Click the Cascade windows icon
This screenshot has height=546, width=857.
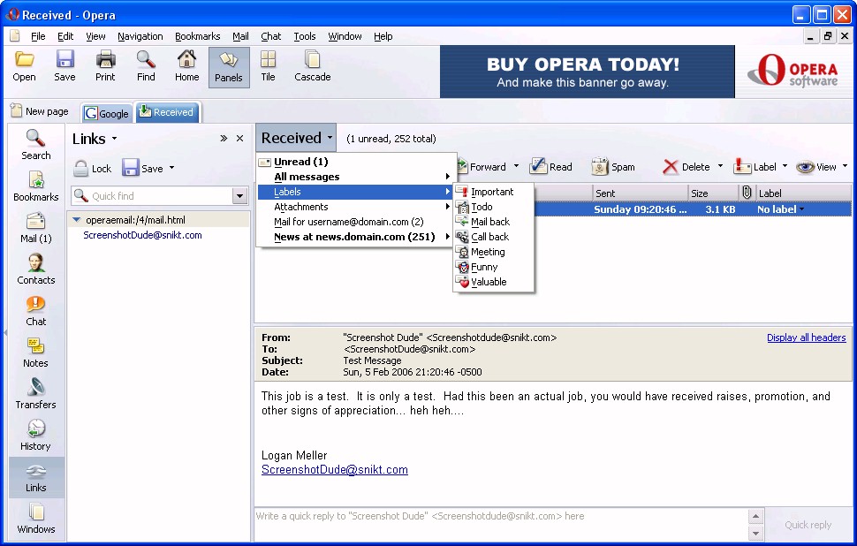313,59
